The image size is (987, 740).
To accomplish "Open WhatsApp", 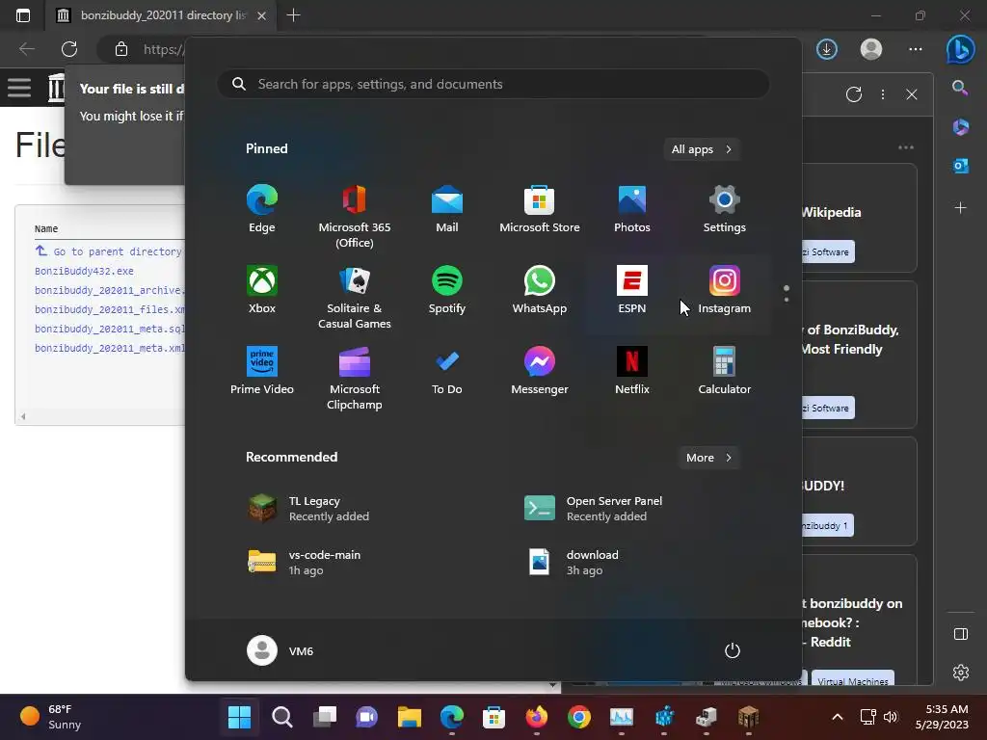I will pos(540,290).
